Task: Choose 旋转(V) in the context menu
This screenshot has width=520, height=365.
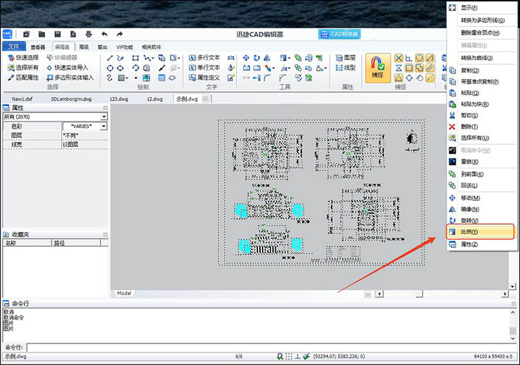Action: click(x=480, y=220)
